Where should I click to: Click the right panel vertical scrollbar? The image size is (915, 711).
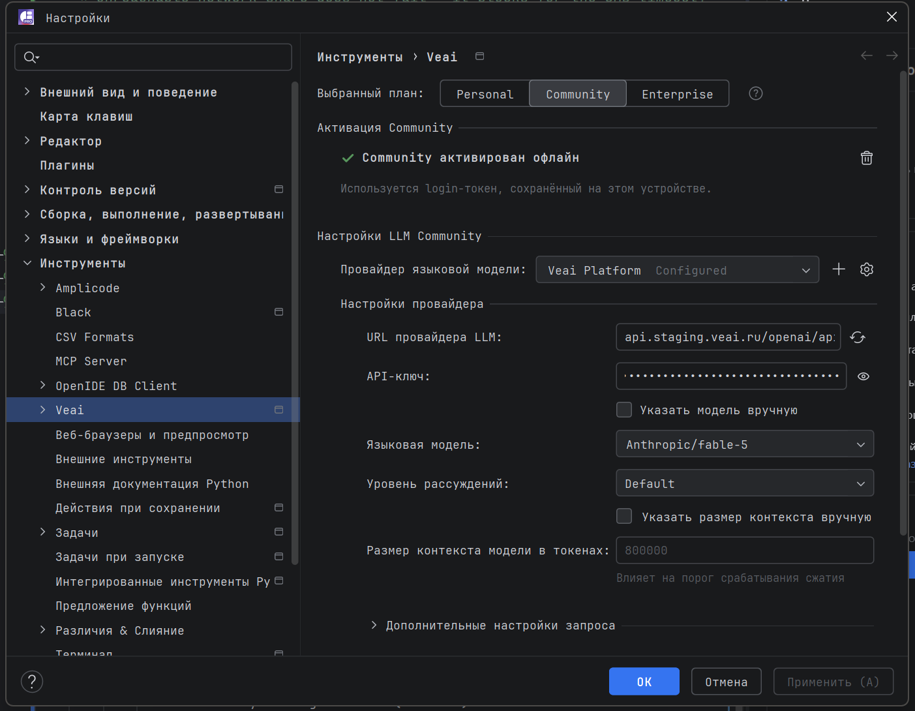click(903, 303)
